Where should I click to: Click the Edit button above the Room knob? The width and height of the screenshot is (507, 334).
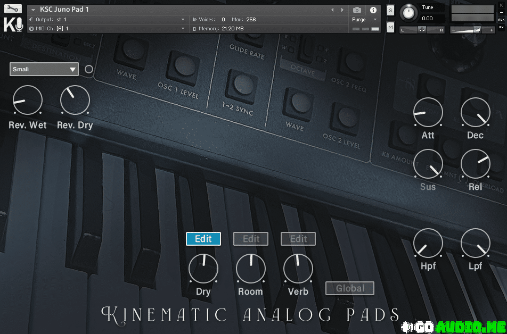click(251, 239)
